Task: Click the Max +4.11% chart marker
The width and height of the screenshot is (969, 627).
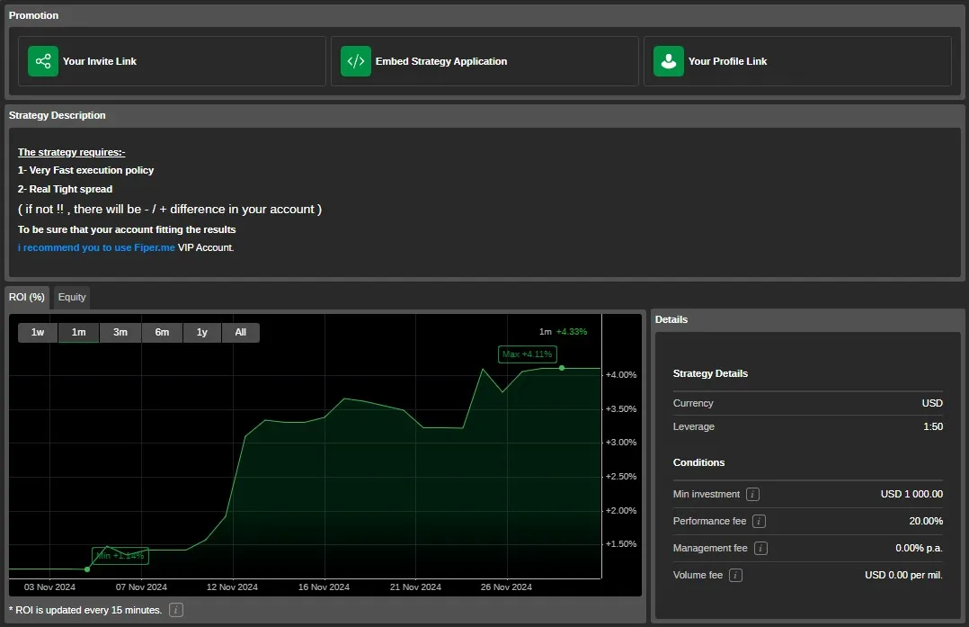Action: point(527,354)
